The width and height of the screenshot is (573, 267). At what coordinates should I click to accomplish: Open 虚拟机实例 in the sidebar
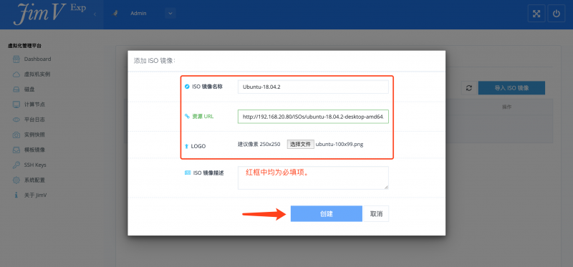tap(37, 74)
